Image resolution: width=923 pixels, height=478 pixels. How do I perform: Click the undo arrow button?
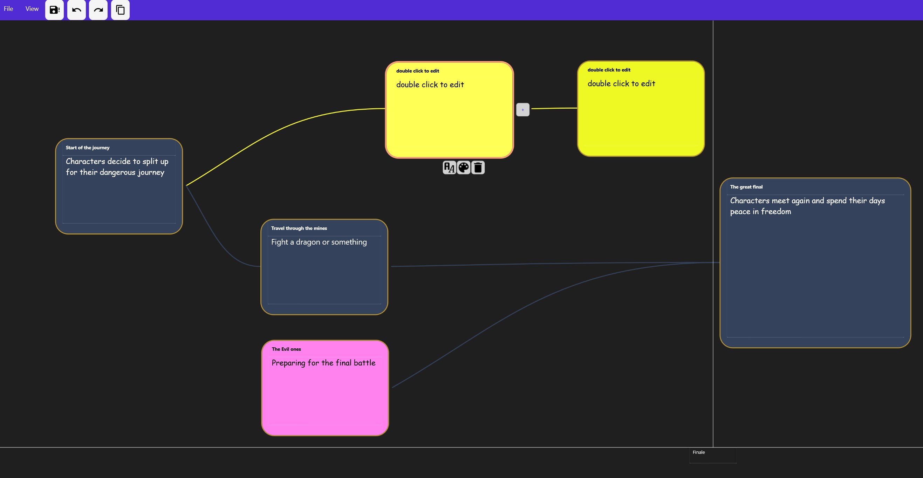click(x=76, y=10)
